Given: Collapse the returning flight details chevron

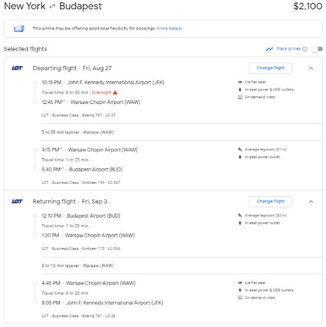Looking at the screenshot, I should point(311,202).
